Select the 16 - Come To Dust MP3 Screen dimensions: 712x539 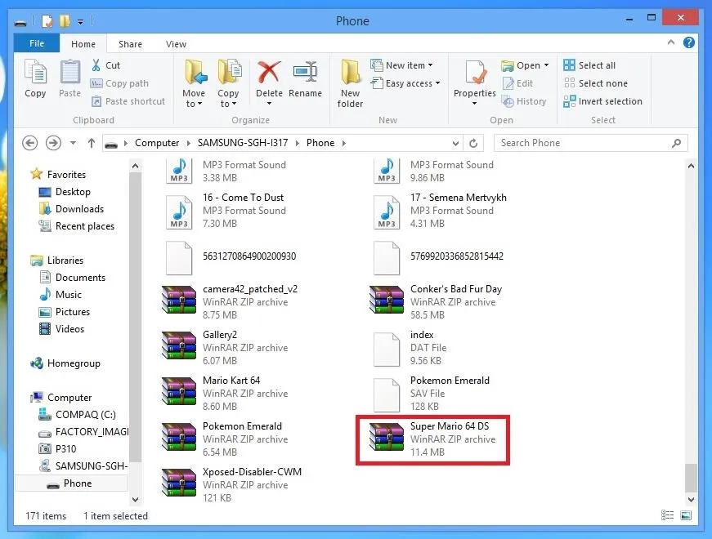click(227, 211)
